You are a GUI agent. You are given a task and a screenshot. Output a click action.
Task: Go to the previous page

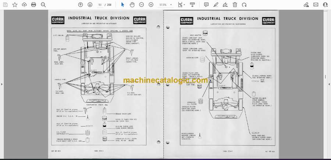point(81,5)
